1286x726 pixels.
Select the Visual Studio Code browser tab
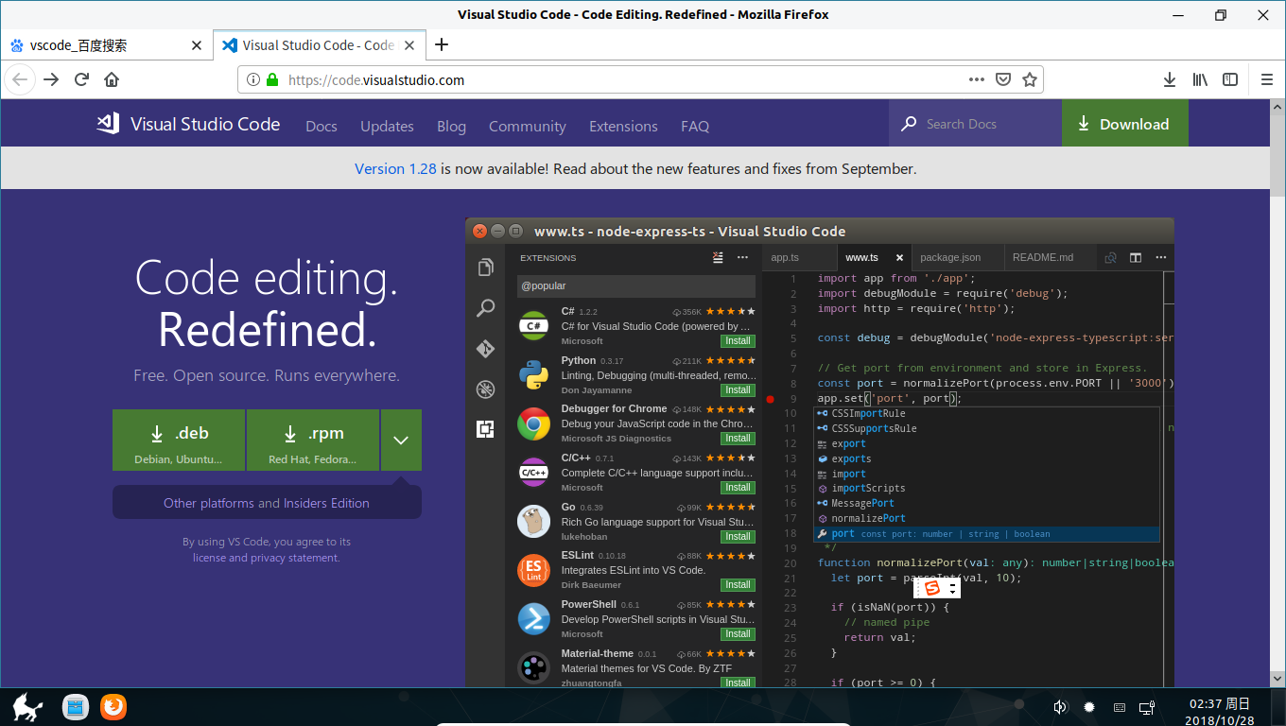(x=320, y=45)
